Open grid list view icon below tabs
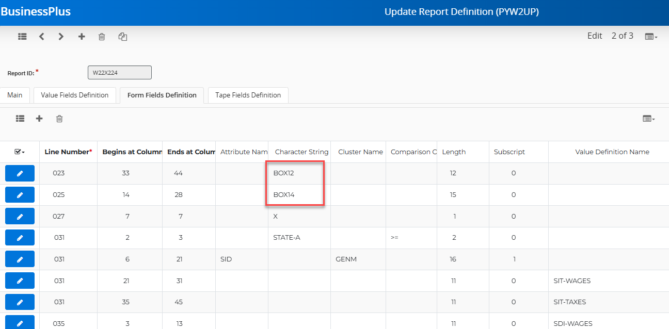 tap(20, 119)
